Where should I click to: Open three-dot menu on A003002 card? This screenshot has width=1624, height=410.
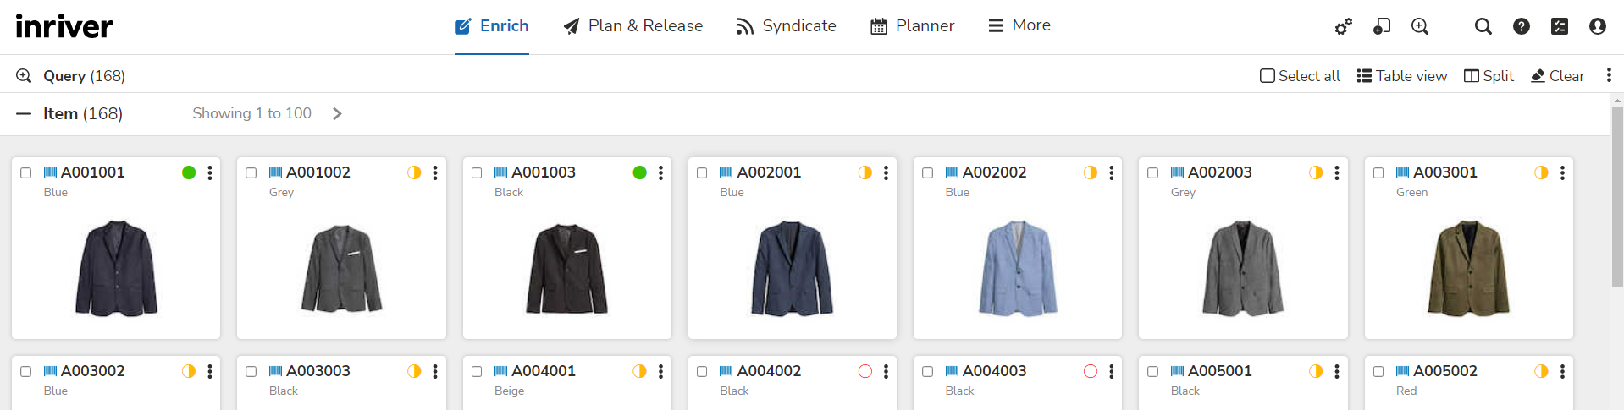tap(210, 371)
